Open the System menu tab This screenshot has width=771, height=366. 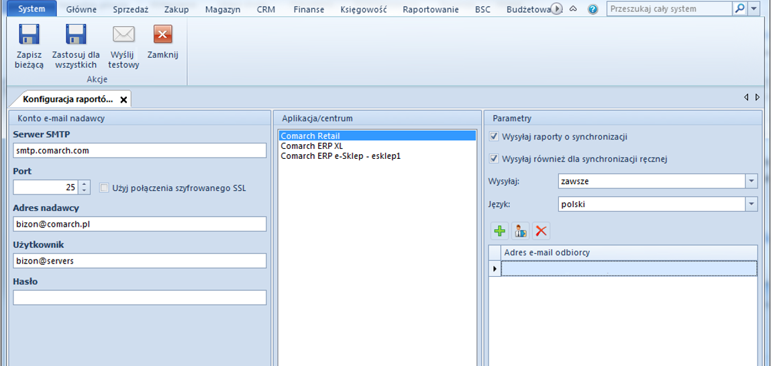(x=32, y=9)
